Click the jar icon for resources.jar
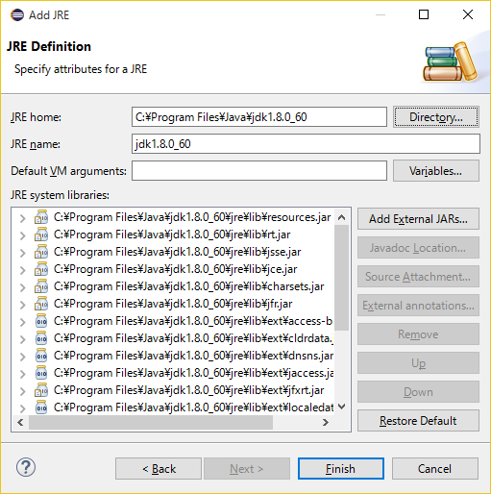 click(x=41, y=217)
